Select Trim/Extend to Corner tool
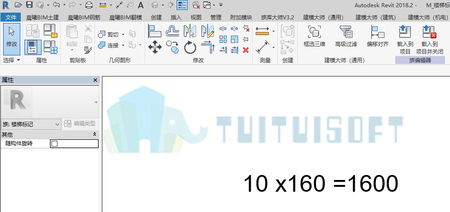Screen dimensions: 450x212 [x=208, y=47]
